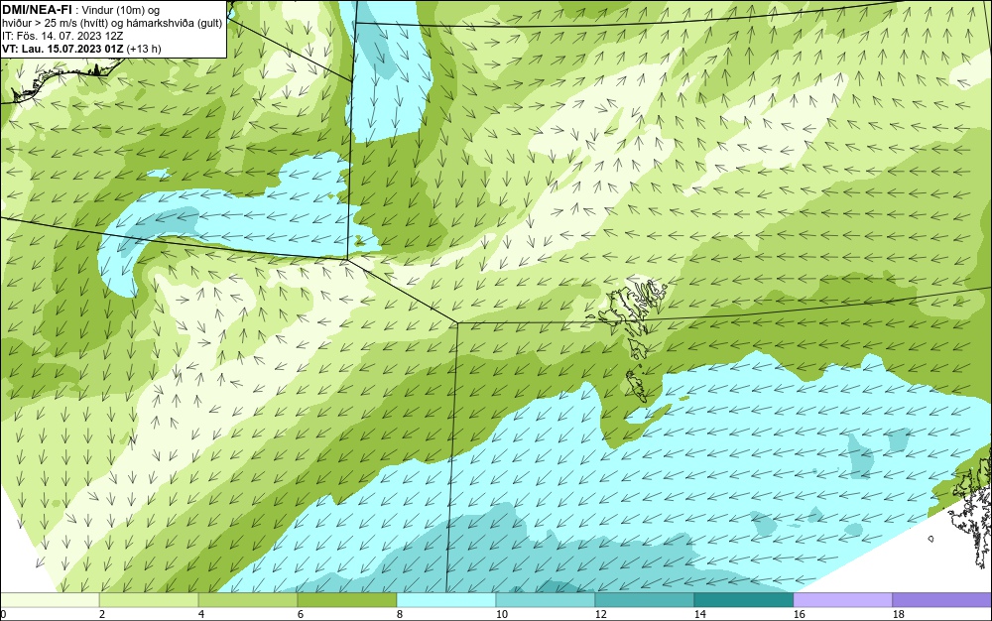Click the legend value '14'
992x621 pixels.
point(699,614)
